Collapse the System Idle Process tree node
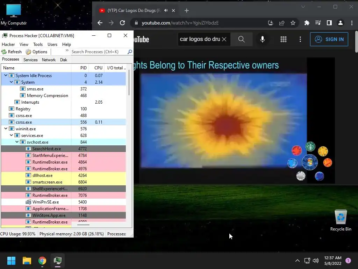This screenshot has width=358, height=269. [x=6, y=75]
